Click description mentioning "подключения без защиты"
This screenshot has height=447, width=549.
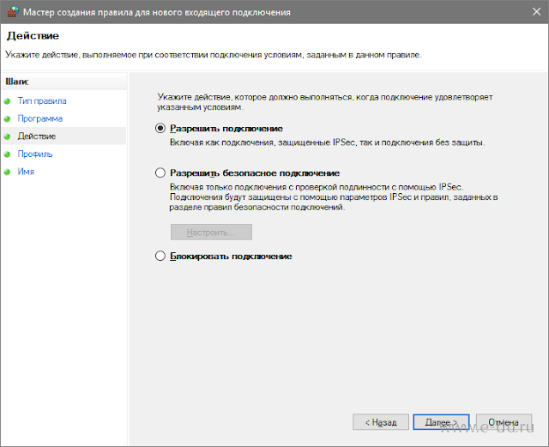(328, 142)
